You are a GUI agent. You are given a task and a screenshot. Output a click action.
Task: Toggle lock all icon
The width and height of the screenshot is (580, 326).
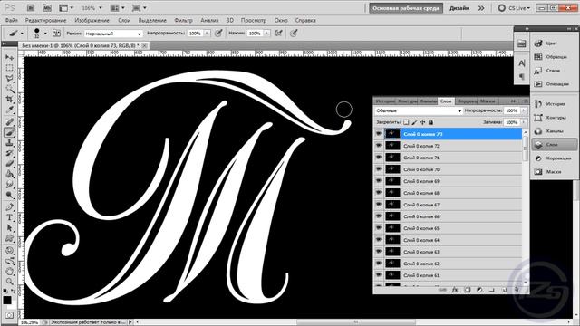[x=430, y=122]
